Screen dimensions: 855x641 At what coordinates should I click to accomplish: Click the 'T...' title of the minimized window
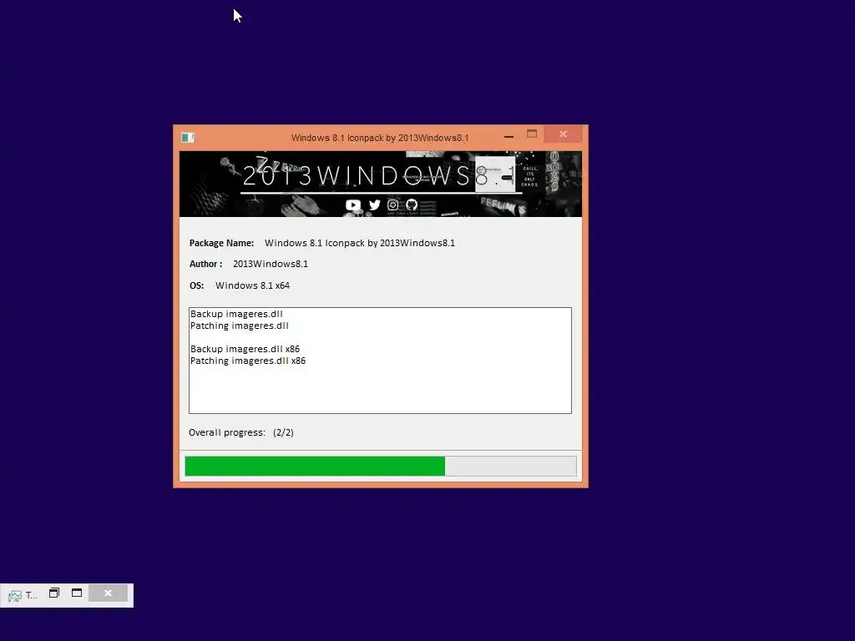coord(31,595)
